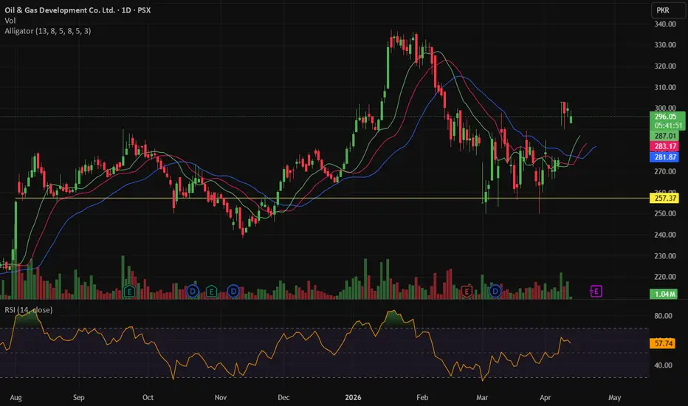Click the May label on time axis
Screen dimensions: 688x406
pyautogui.click(x=614, y=398)
